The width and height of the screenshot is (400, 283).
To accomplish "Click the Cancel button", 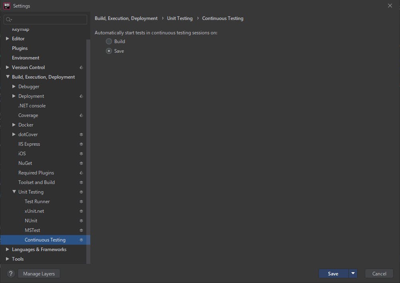I will (379, 273).
